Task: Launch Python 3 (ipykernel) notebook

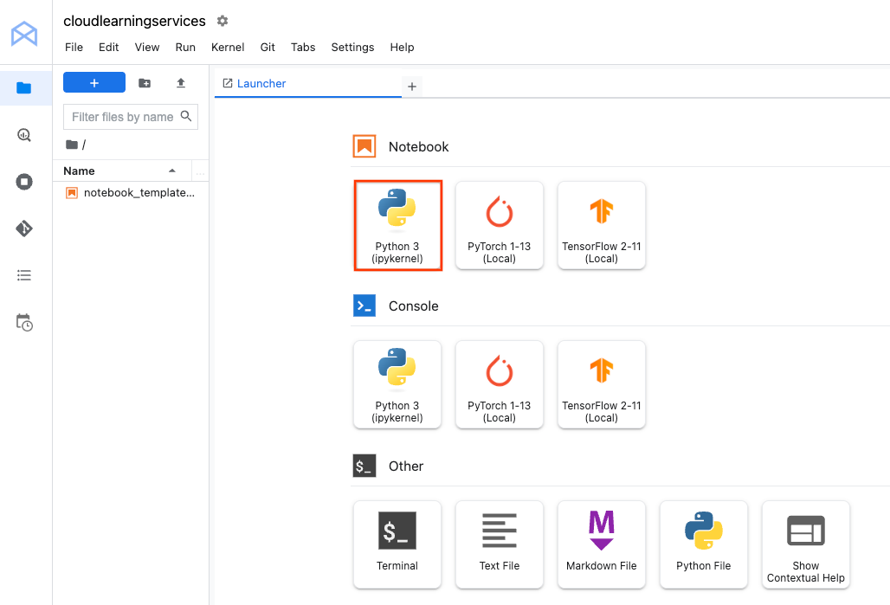Action: pyautogui.click(x=397, y=225)
